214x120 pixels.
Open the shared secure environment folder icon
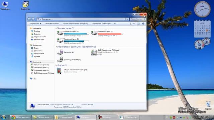pos(60,71)
